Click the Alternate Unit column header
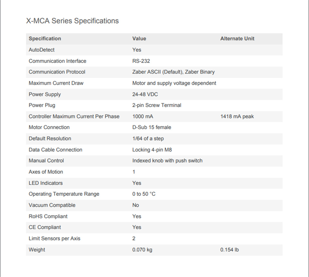Viewport: 309px width, 277px height. point(237,39)
